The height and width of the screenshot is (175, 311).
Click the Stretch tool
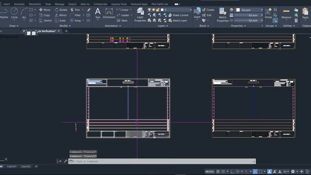(x=46, y=20)
